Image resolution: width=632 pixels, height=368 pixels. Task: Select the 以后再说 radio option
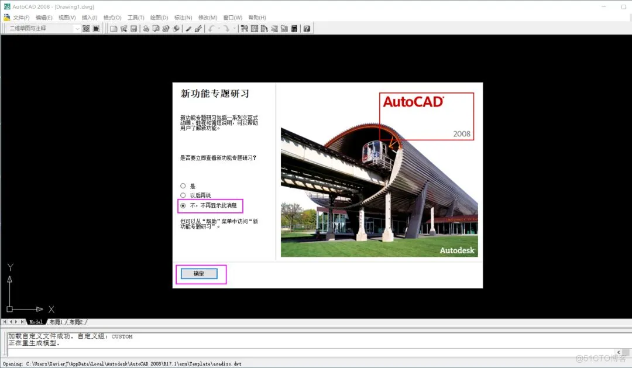point(183,195)
